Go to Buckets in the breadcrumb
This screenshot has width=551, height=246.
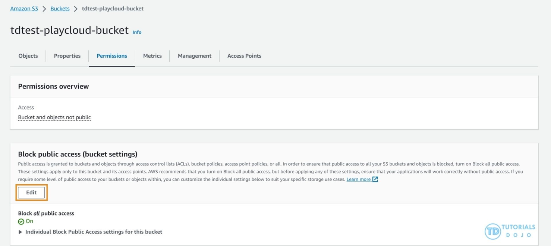point(60,9)
